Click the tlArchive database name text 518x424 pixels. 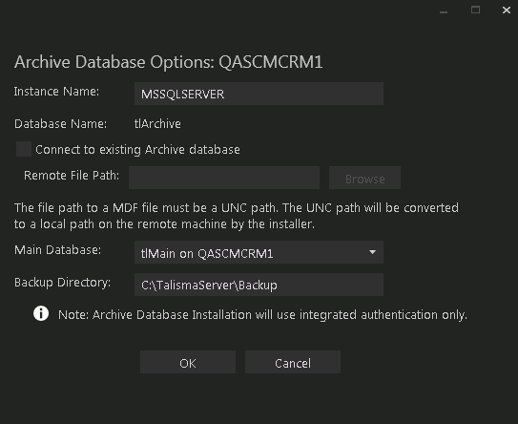[x=157, y=124]
